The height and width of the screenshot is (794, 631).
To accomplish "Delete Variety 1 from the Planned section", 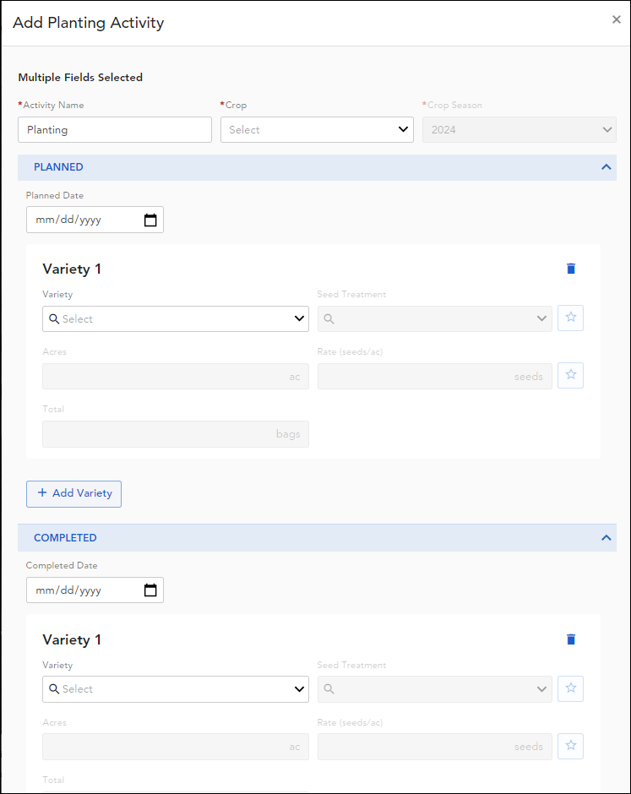I will (x=571, y=268).
